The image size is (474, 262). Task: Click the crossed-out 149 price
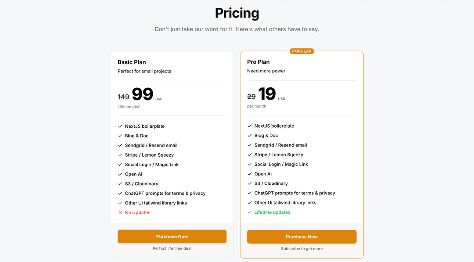123,97
